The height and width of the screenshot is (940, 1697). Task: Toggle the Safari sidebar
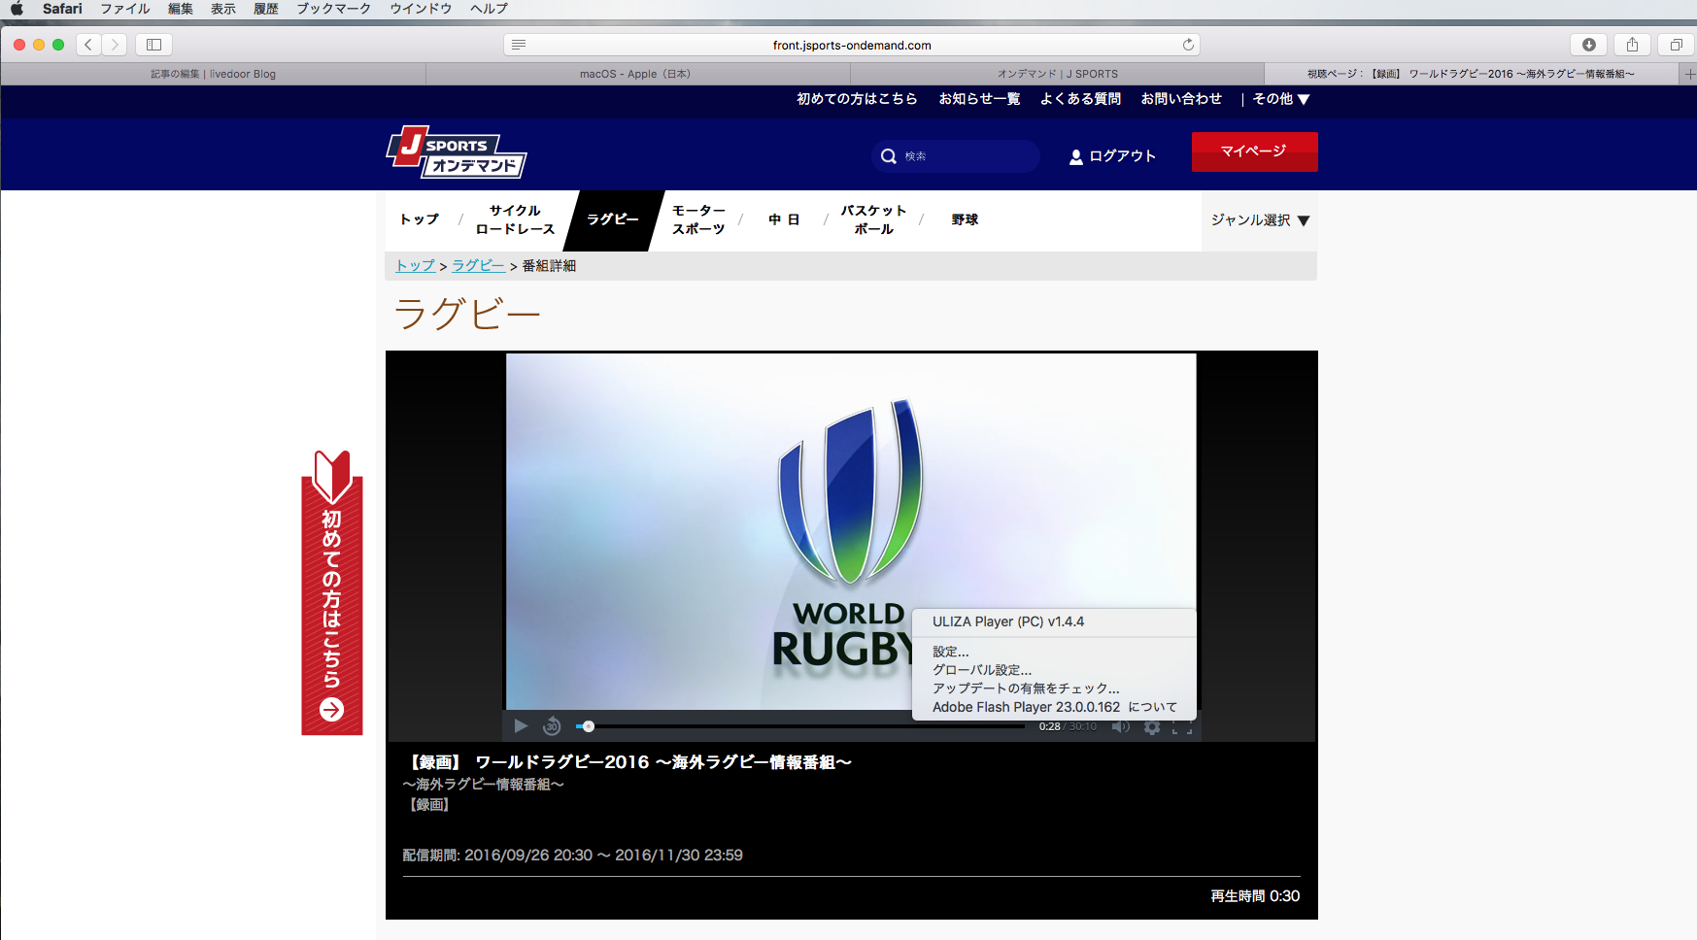tap(153, 45)
